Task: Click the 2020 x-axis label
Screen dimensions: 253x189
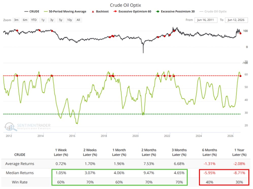Action: click(135, 136)
